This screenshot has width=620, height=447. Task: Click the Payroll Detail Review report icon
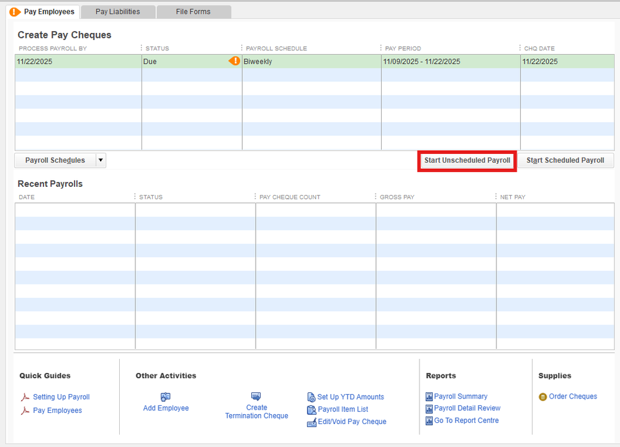[x=429, y=409]
